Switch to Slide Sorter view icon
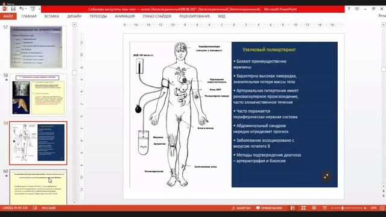The width and height of the screenshot is (386, 217). click(303, 208)
